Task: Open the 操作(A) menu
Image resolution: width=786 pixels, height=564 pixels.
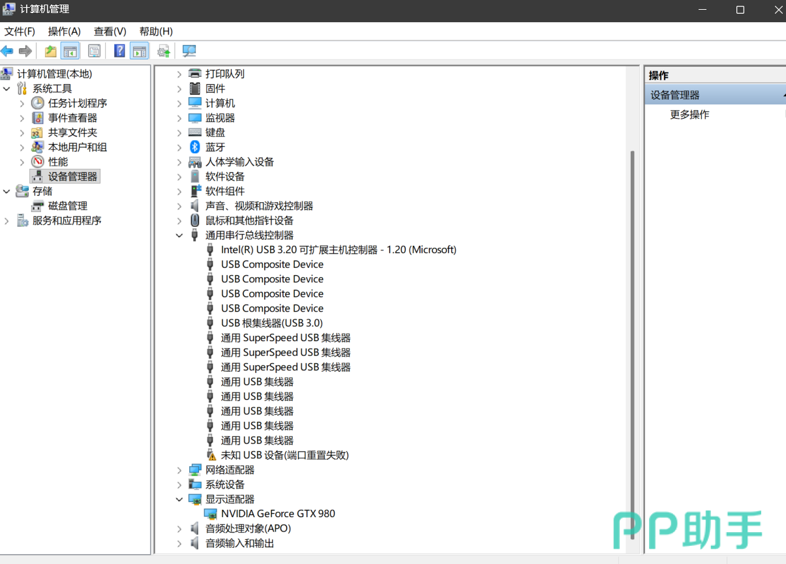Action: tap(64, 31)
